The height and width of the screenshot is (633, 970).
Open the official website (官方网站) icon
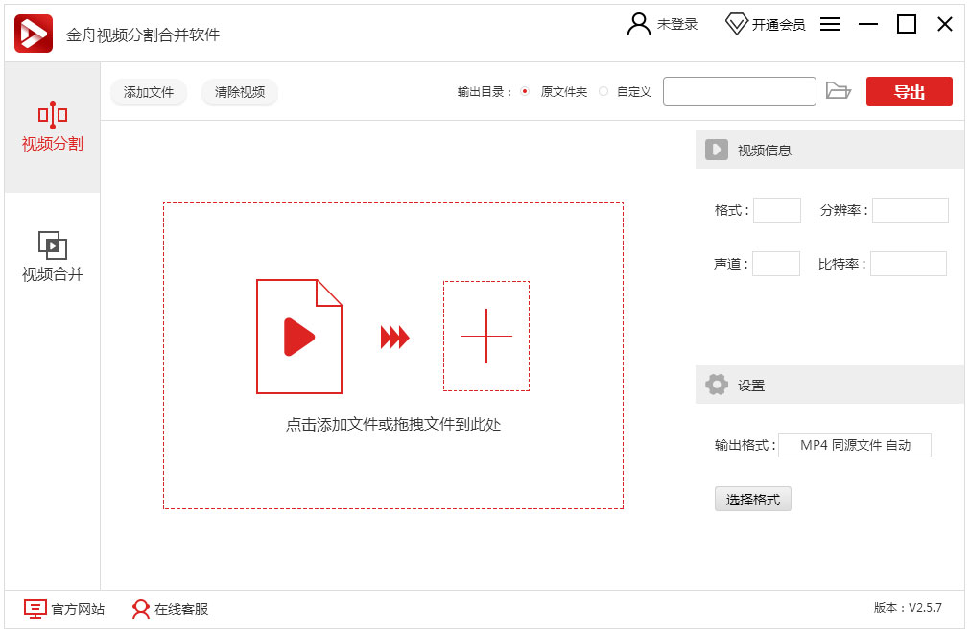[x=35, y=609]
